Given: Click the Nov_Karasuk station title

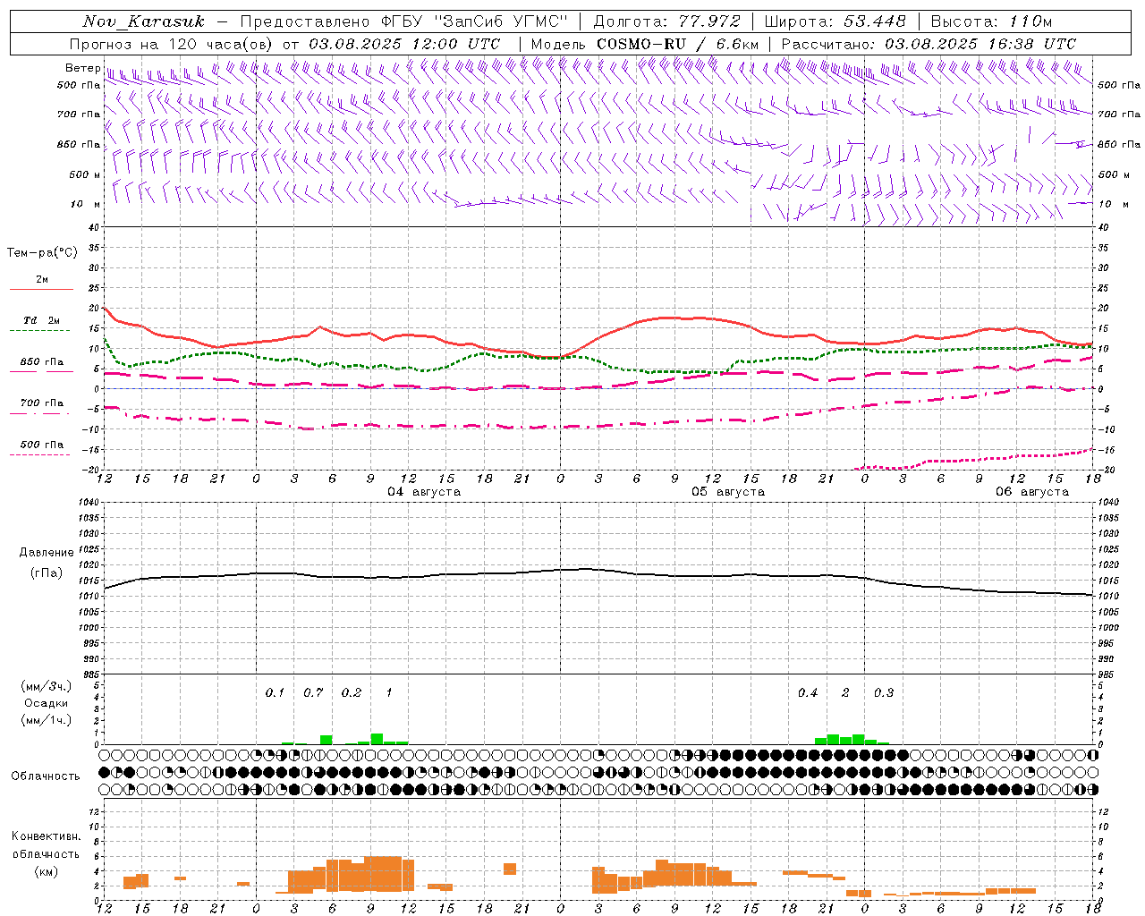Looking at the screenshot, I should coord(143,21).
